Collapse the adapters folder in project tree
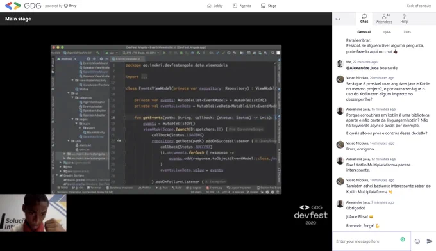Screen dimensions: 436x251 tap(73, 98)
